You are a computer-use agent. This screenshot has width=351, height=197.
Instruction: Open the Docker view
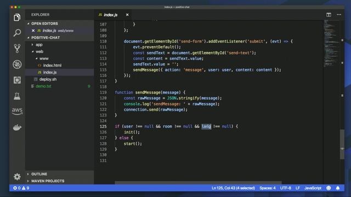click(17, 128)
